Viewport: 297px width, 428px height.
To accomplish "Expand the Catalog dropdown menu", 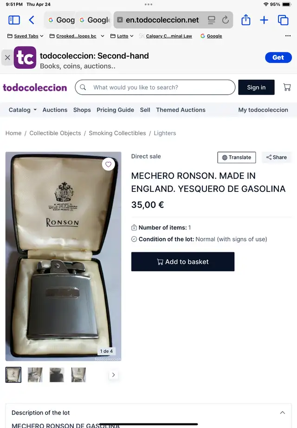I will pos(23,110).
